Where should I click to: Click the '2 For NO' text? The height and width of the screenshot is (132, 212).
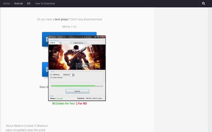81,103
